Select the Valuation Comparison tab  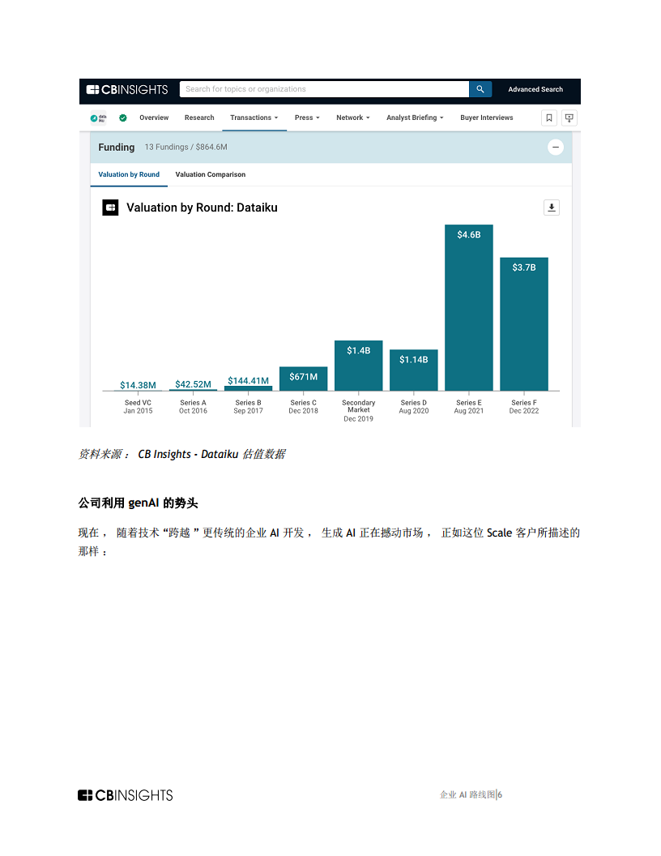[x=210, y=175]
